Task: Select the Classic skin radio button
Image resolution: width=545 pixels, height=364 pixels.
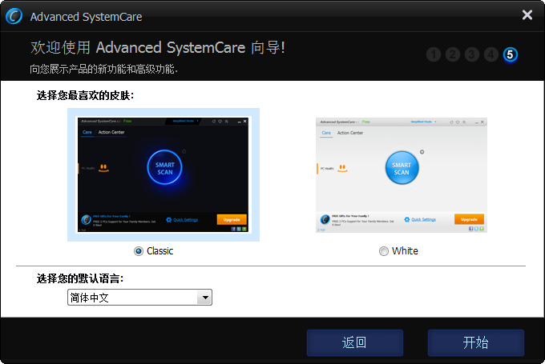Action: click(139, 251)
